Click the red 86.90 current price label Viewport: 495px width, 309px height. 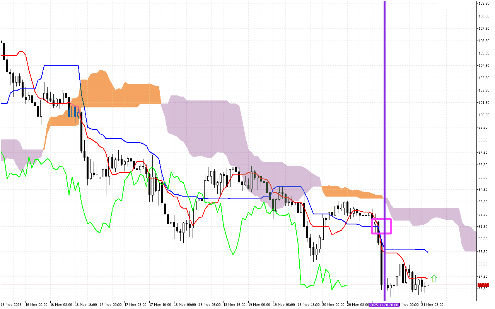click(482, 285)
